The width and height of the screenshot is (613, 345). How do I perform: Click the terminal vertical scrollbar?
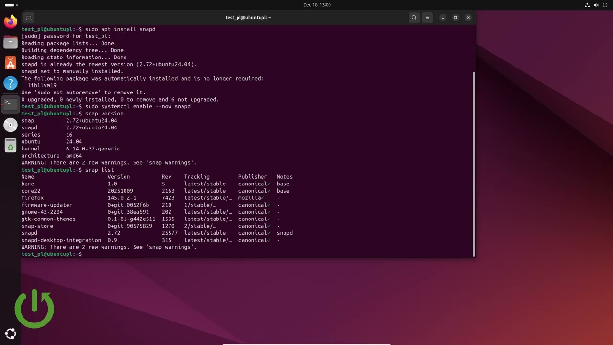[x=474, y=164]
